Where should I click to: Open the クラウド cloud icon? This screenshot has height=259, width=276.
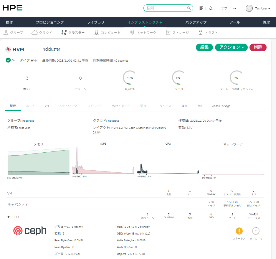click(34, 33)
